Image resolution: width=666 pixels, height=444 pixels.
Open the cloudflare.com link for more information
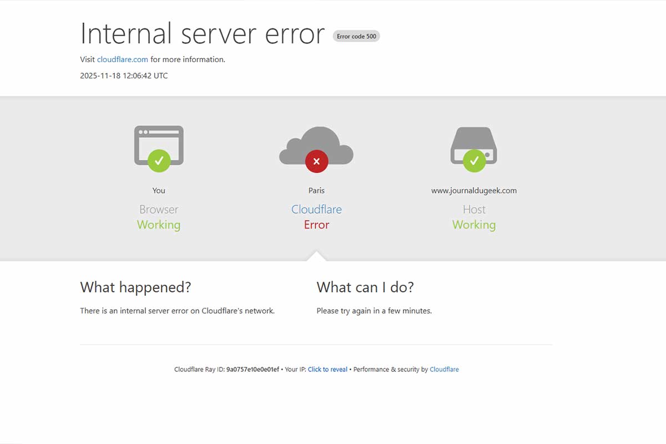(x=122, y=59)
